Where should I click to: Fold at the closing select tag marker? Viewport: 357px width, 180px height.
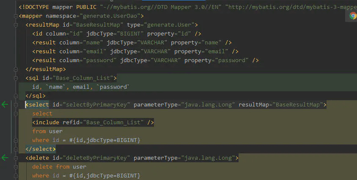15,149
